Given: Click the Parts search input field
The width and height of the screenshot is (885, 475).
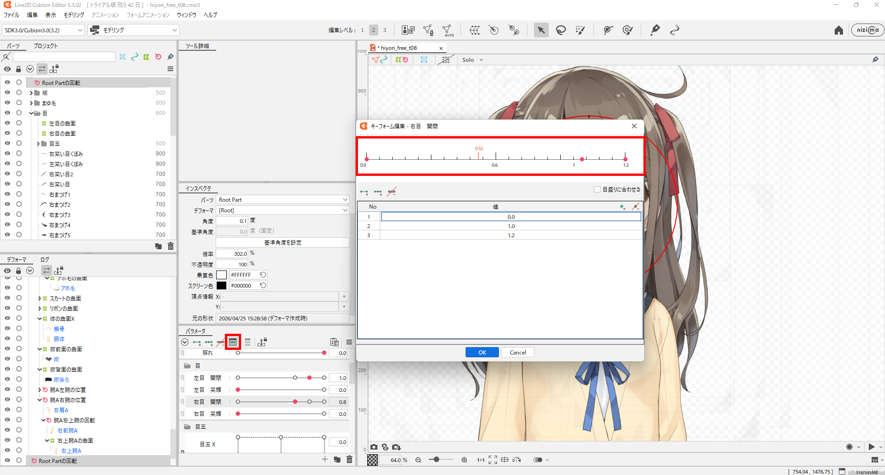Looking at the screenshot, I should pyautogui.click(x=64, y=57).
